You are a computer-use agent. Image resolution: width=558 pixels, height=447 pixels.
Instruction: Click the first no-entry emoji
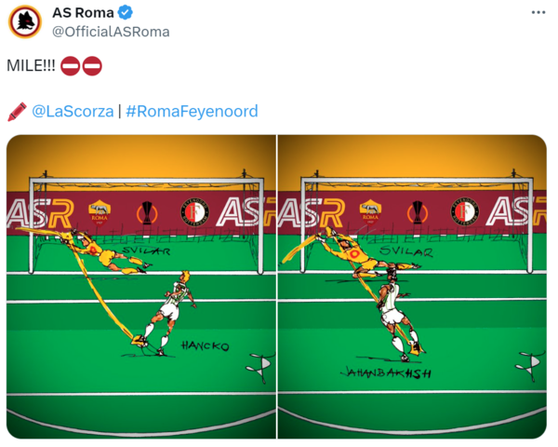(70, 66)
